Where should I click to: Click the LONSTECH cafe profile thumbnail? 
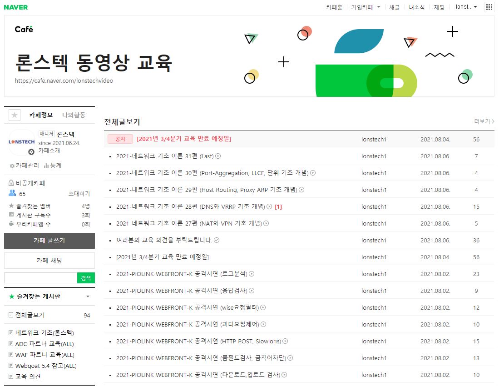pos(22,142)
